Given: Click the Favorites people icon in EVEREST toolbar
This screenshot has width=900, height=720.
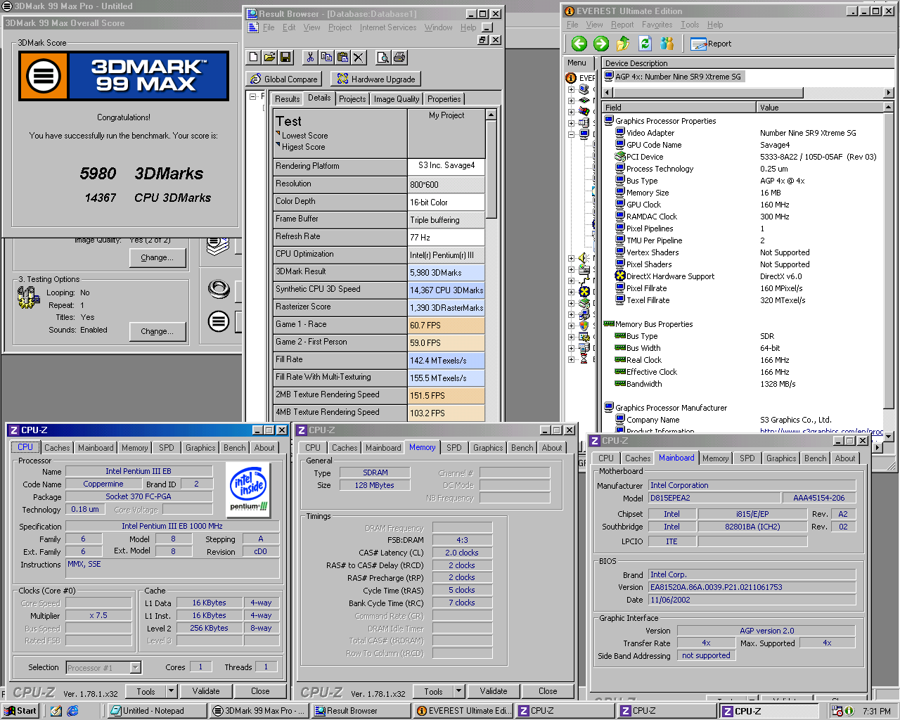Looking at the screenshot, I should click(x=667, y=44).
